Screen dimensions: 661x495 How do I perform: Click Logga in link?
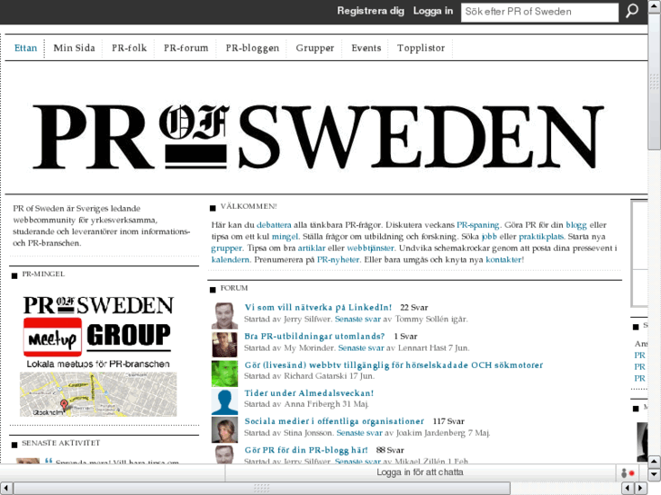[433, 11]
